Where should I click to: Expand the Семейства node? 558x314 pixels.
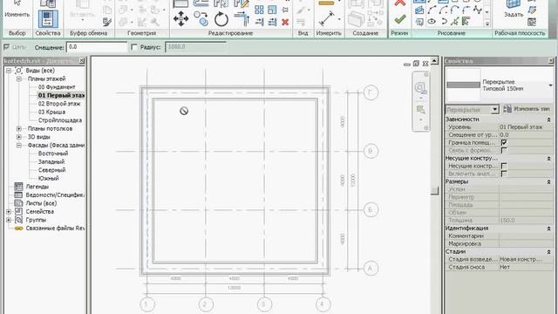point(9,211)
